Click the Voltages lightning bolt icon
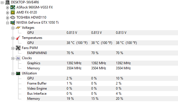Screen dimensions: 178x104 tap(18, 28)
